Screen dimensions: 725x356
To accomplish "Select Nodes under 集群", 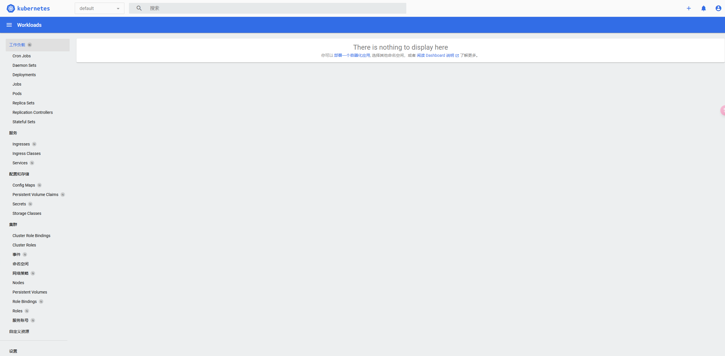I will [18, 283].
